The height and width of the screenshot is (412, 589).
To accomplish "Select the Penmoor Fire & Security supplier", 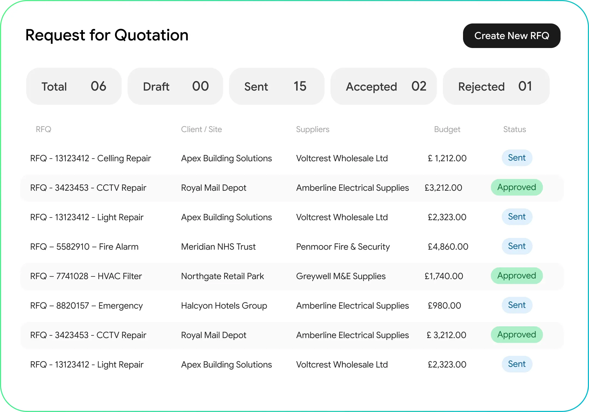I will [343, 247].
